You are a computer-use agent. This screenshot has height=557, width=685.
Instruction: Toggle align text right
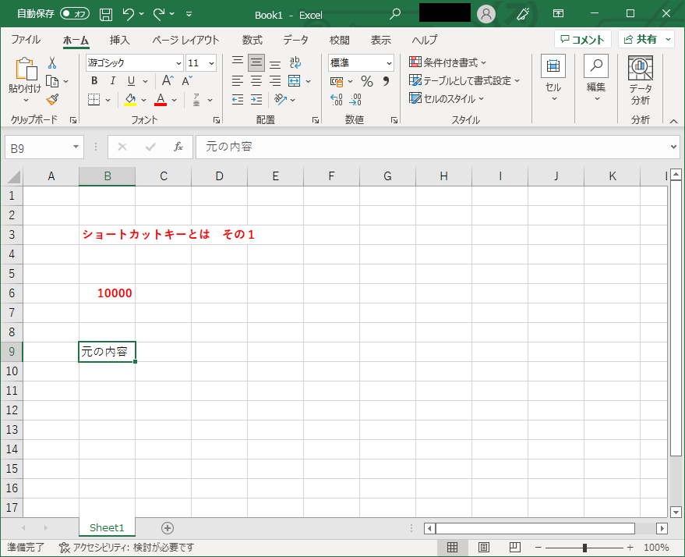pyautogui.click(x=275, y=81)
